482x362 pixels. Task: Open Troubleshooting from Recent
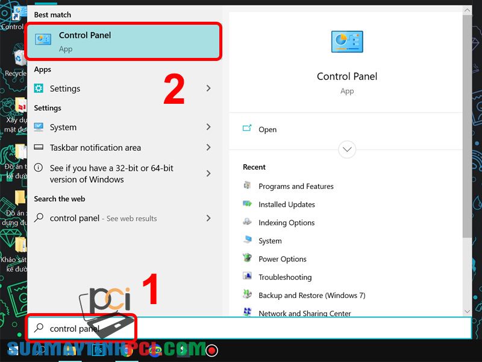click(285, 277)
